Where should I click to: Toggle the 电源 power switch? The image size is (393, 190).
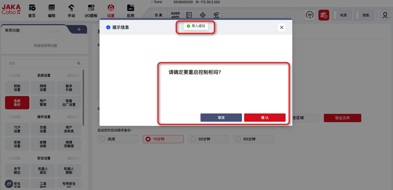point(342,15)
